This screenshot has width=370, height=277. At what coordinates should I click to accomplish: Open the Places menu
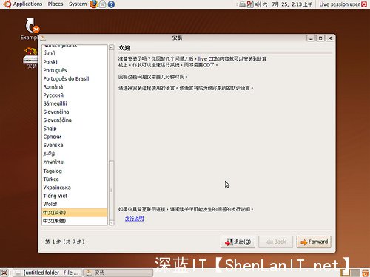click(x=55, y=4)
